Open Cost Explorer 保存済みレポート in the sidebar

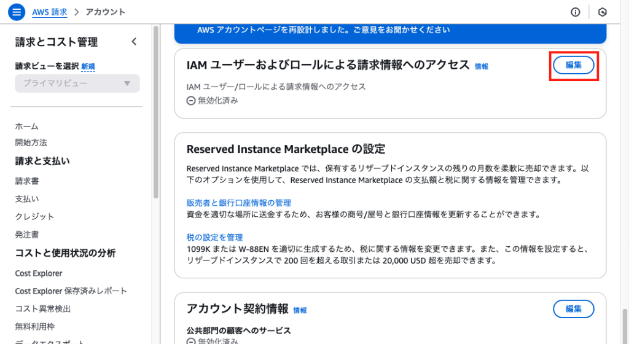point(71,291)
